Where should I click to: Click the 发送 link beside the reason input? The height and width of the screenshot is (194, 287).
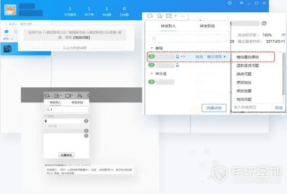pos(278,108)
